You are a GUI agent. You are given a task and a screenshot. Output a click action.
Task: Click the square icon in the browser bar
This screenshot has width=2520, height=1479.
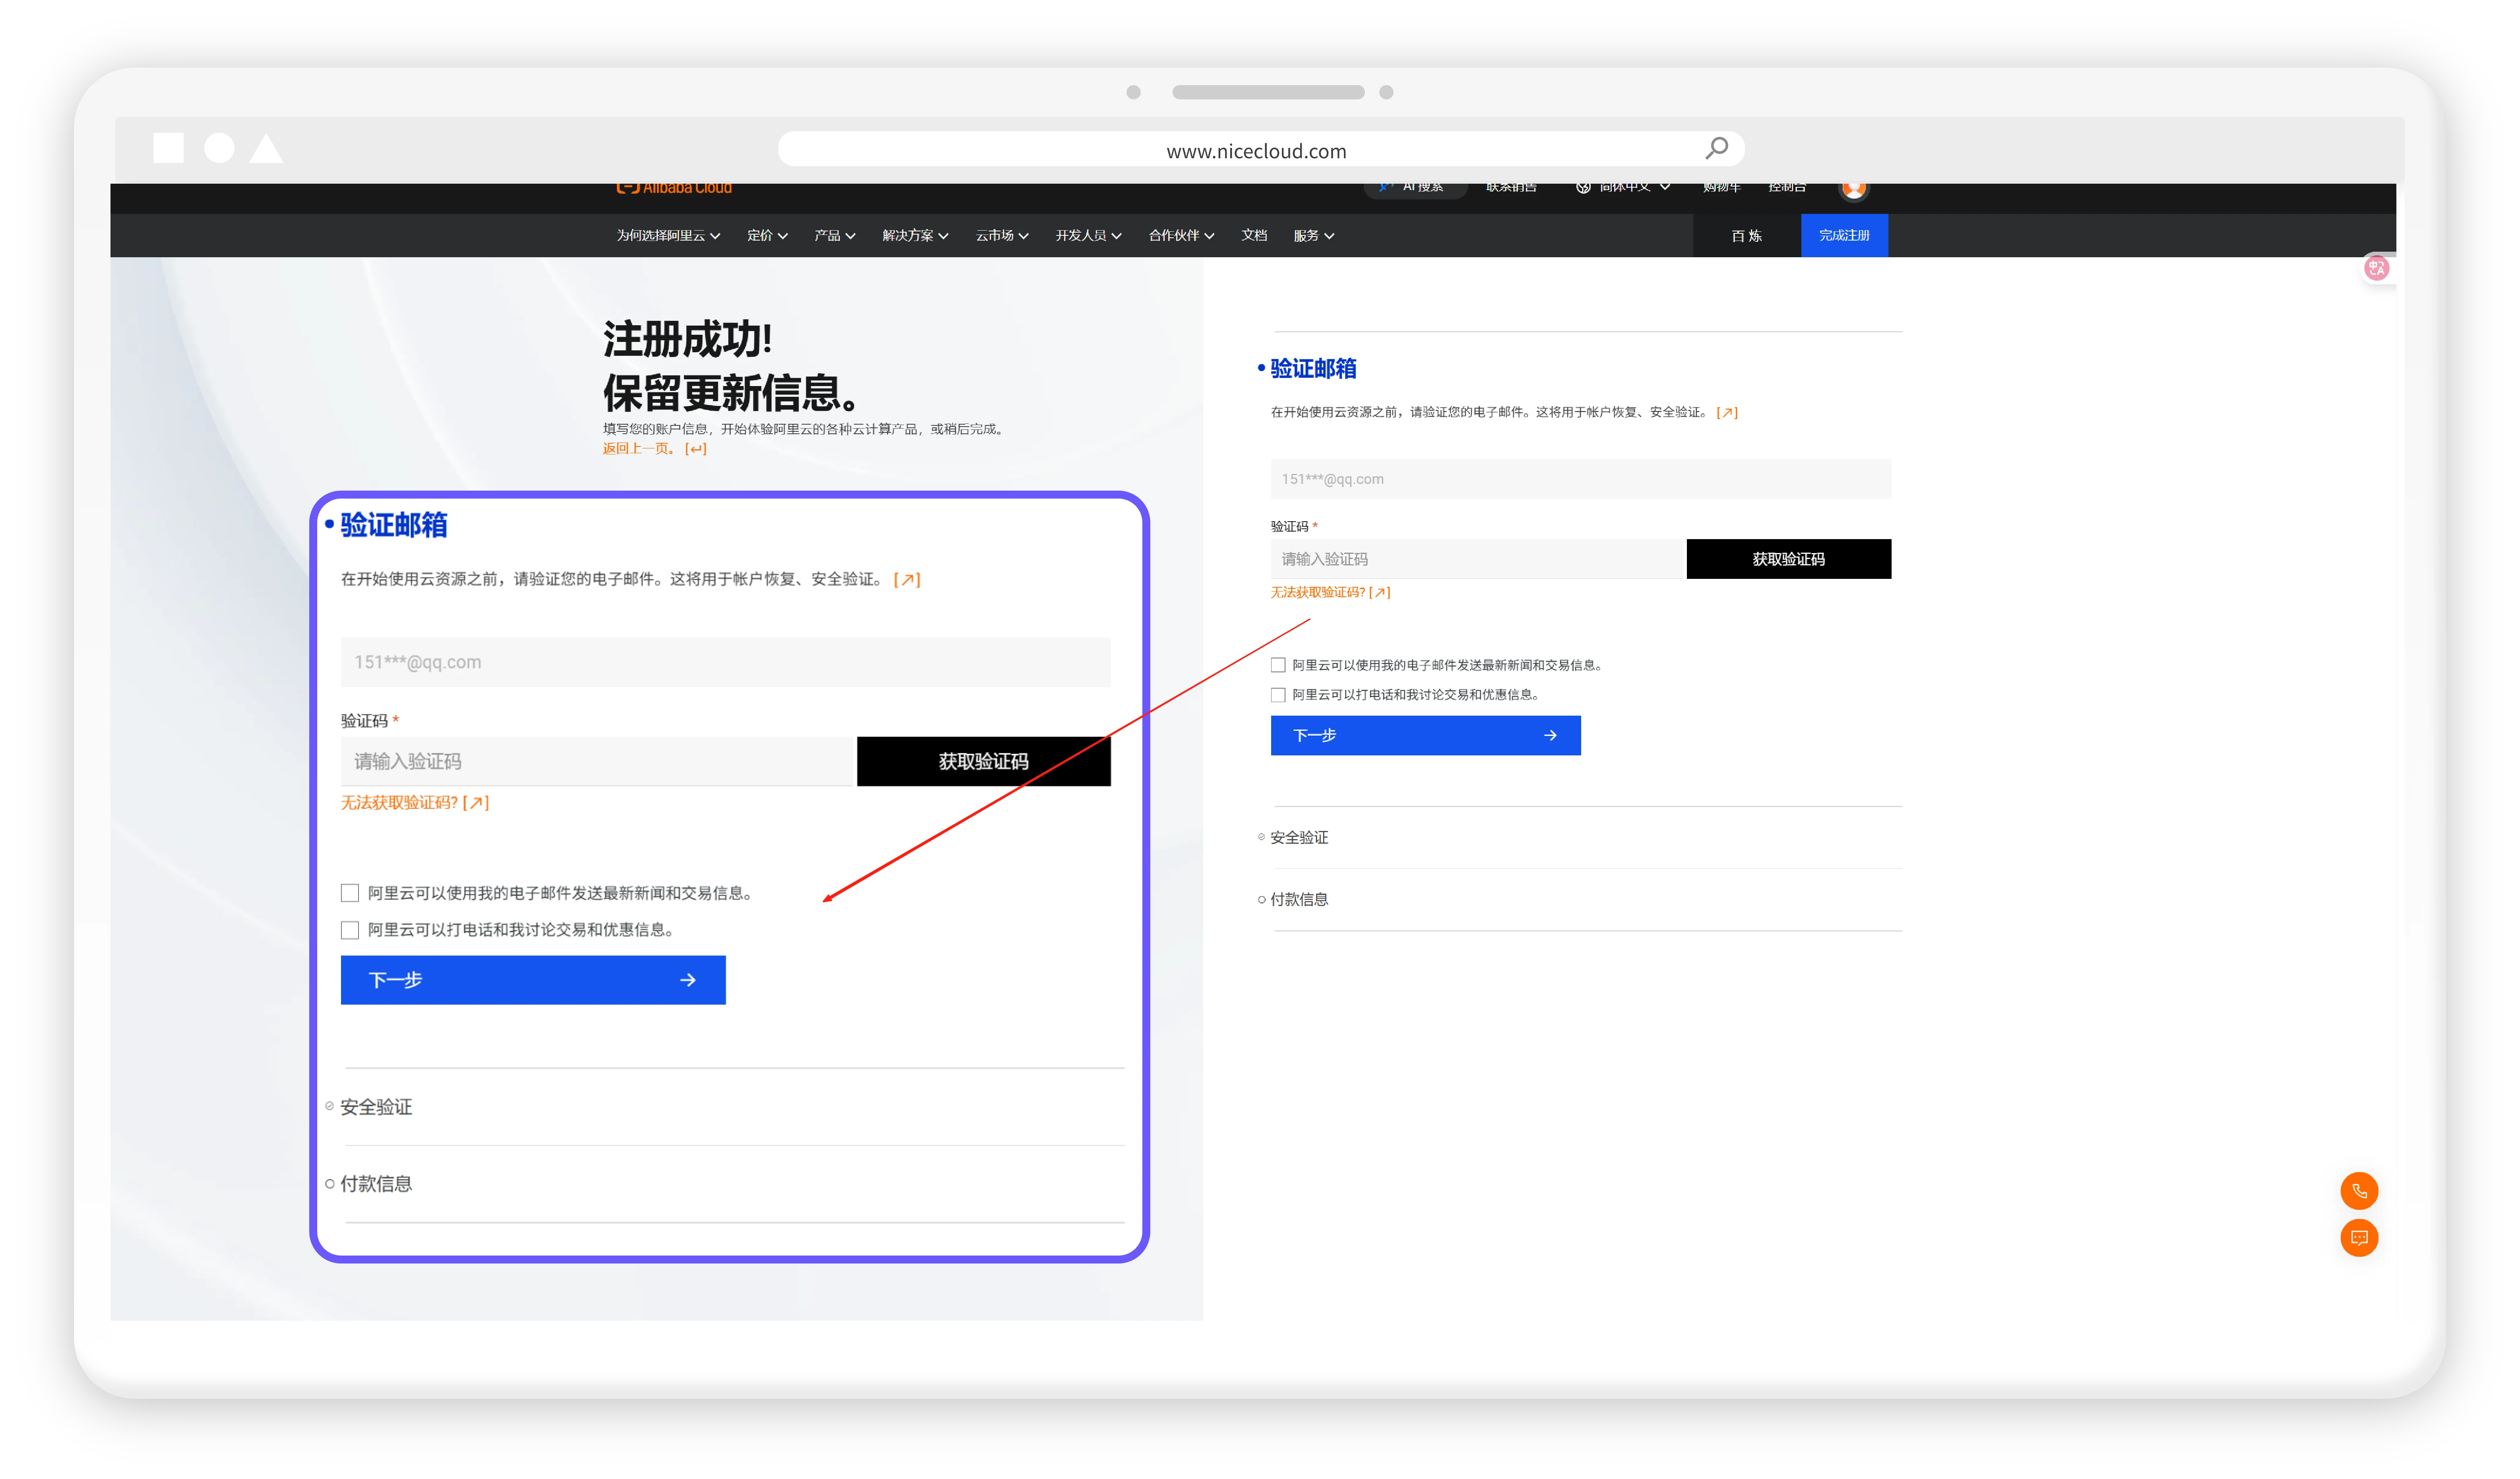(x=168, y=148)
